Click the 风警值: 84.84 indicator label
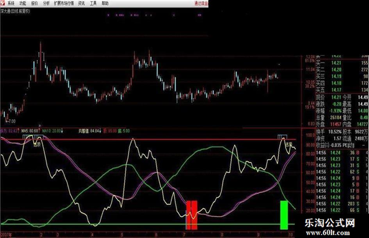The image size is (369, 238). [x=89, y=131]
